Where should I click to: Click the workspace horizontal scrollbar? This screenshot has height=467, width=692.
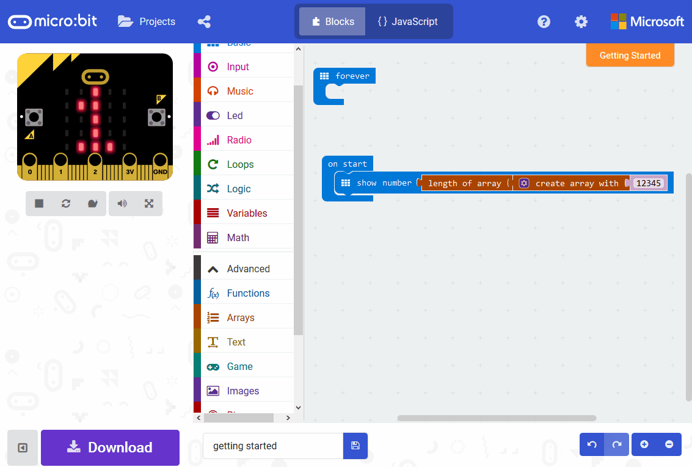[x=497, y=418]
